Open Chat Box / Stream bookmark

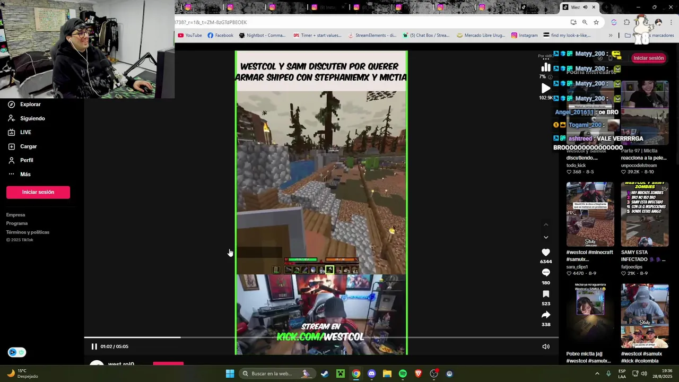click(x=426, y=36)
